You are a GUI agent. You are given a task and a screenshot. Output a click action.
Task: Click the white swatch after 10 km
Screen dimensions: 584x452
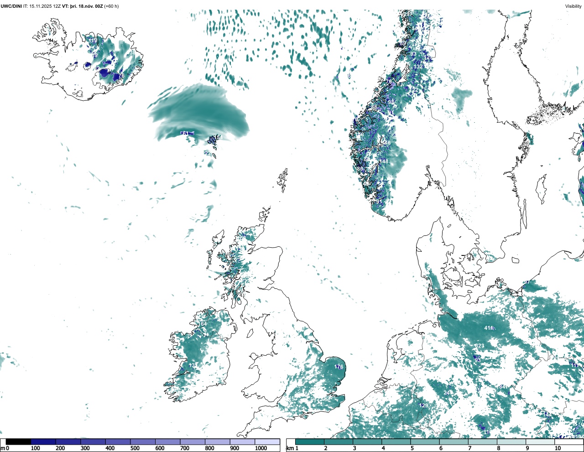(x=569, y=442)
